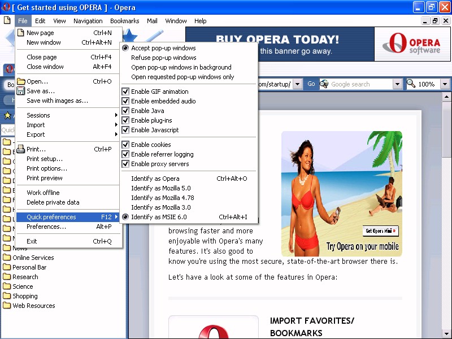Click the Shopping folder icon
This screenshot has width=452, height=339.
coord(7,295)
